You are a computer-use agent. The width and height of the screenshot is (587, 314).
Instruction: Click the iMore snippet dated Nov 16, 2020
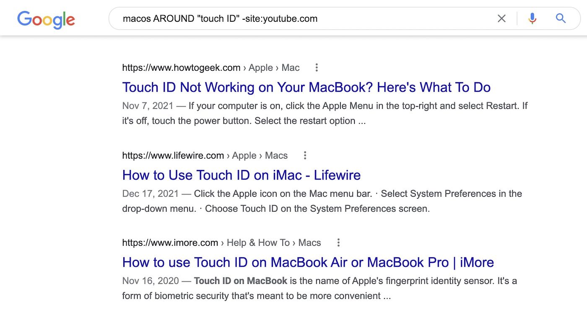tap(319, 288)
